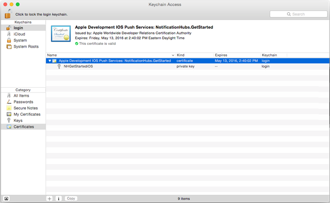Click the 'Expires: Friday, May 13, 2016' line
Viewport: 330px width, 203px height.
(130, 38)
